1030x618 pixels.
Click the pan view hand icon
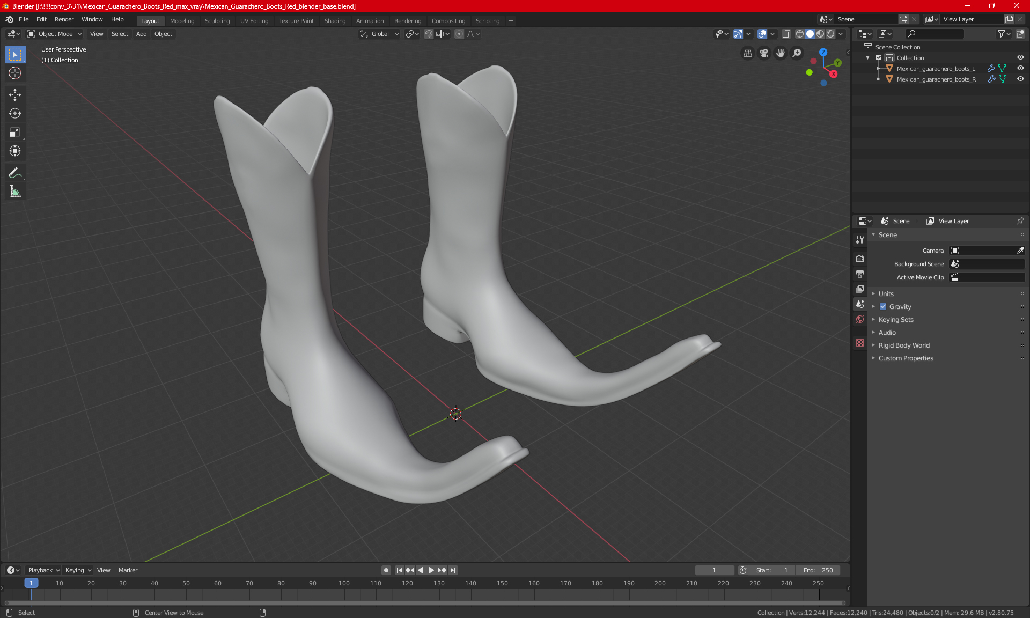click(781, 53)
